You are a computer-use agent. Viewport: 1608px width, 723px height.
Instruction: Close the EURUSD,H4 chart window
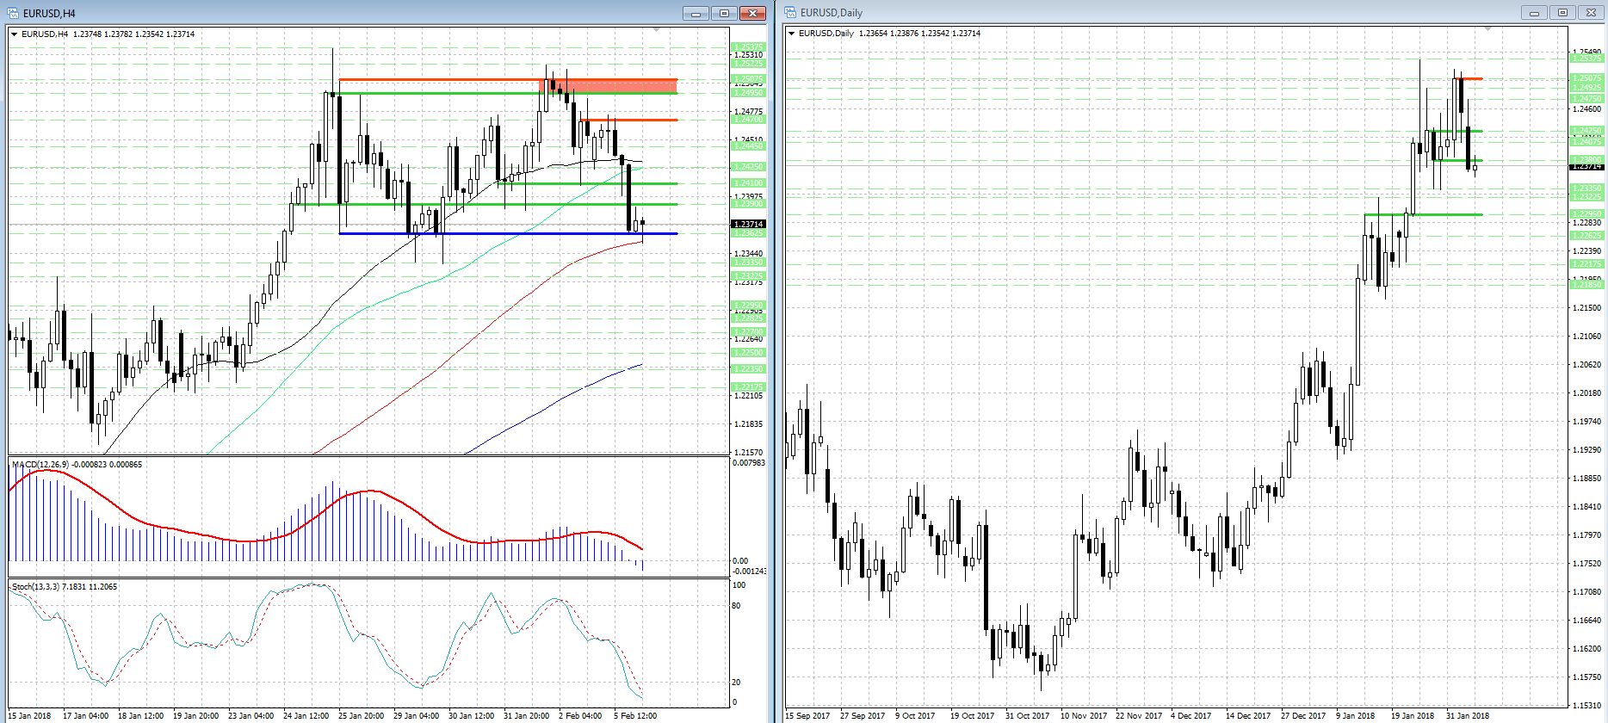pos(752,13)
